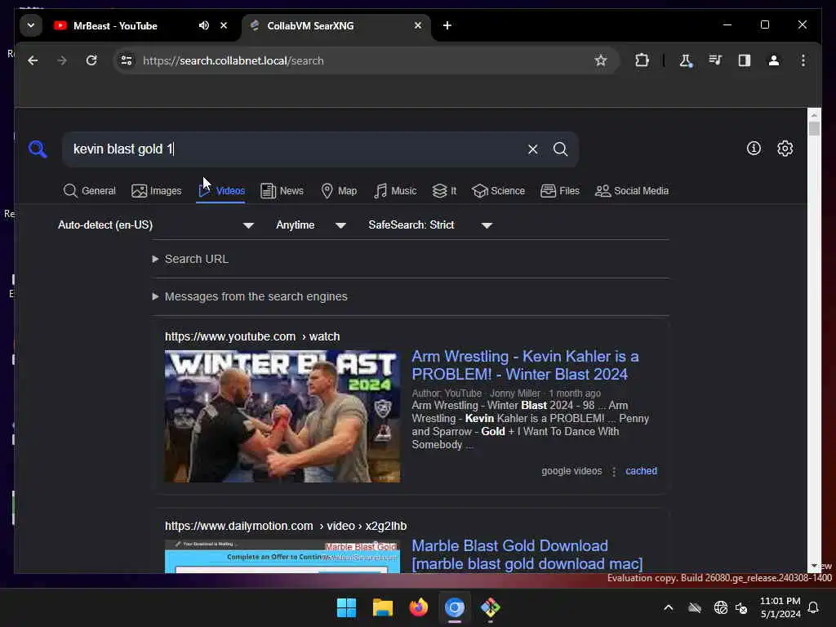
Task: Switch to the Images category
Action: click(x=156, y=191)
